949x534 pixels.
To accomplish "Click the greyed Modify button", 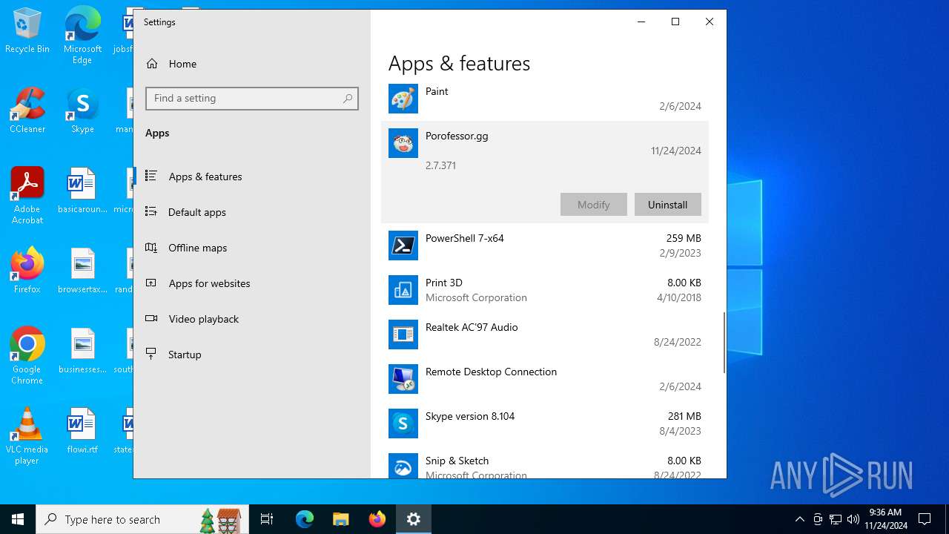I will click(x=593, y=205).
